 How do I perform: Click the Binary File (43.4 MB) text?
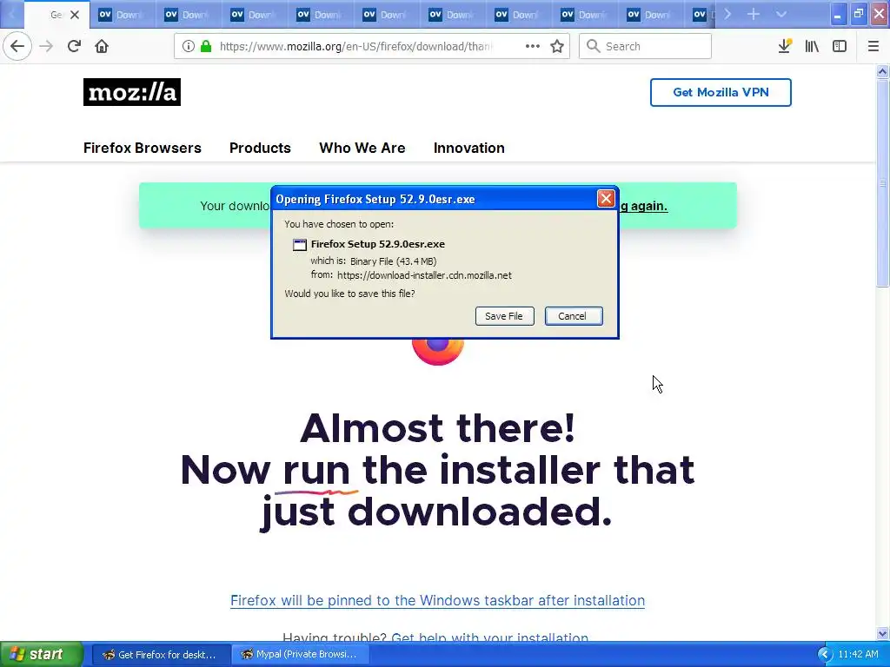(394, 261)
